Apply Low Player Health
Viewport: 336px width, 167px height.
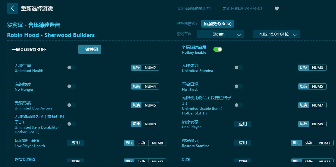(75, 143)
